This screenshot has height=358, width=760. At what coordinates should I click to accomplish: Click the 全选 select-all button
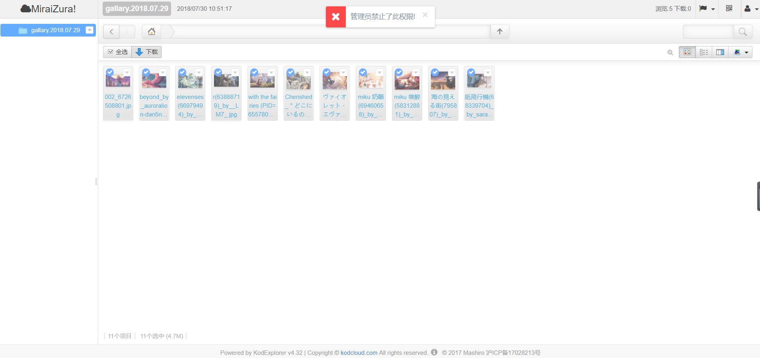[x=117, y=52]
